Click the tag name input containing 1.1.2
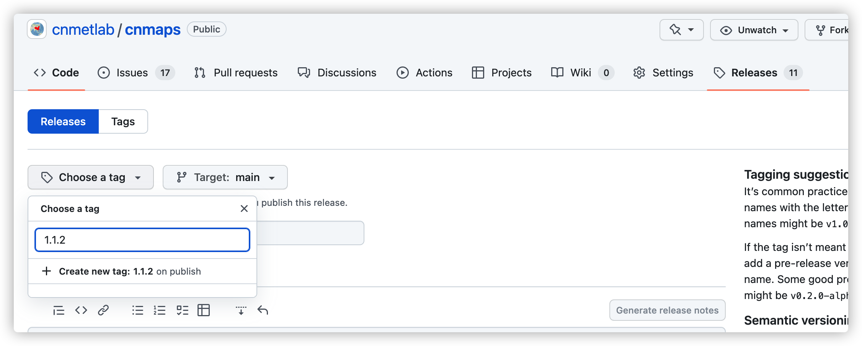 142,240
